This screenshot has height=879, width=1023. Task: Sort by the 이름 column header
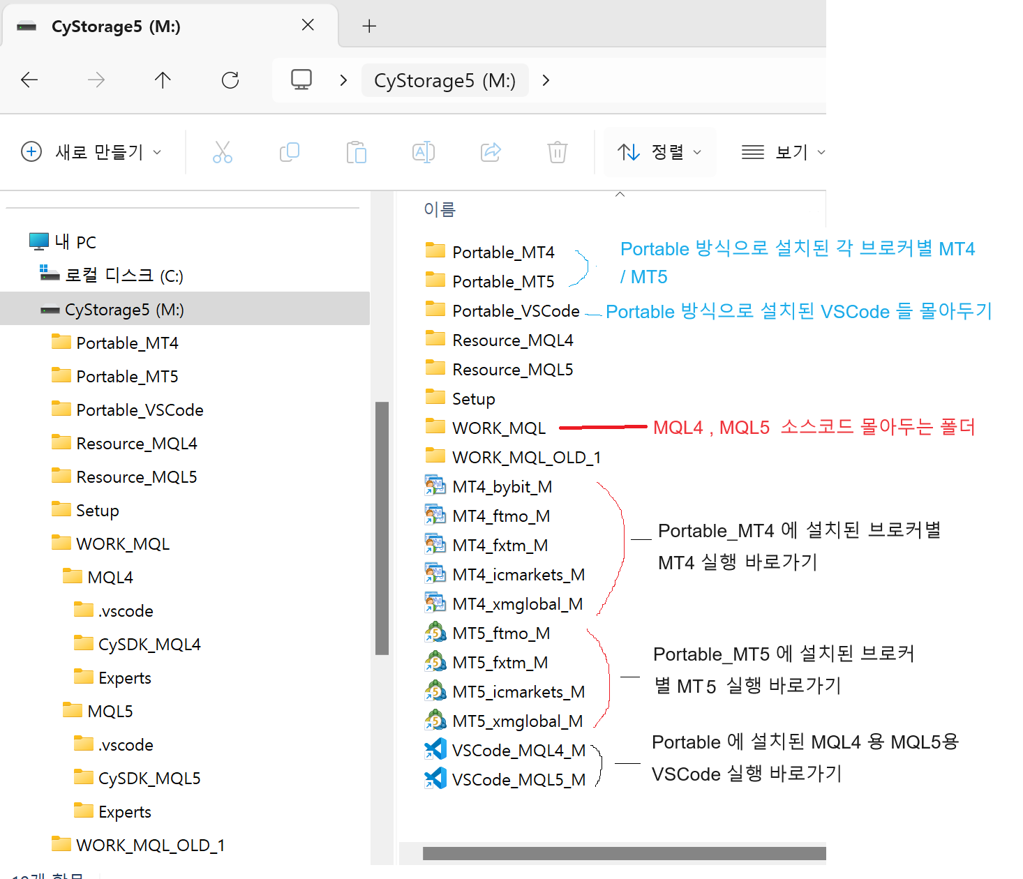440,209
